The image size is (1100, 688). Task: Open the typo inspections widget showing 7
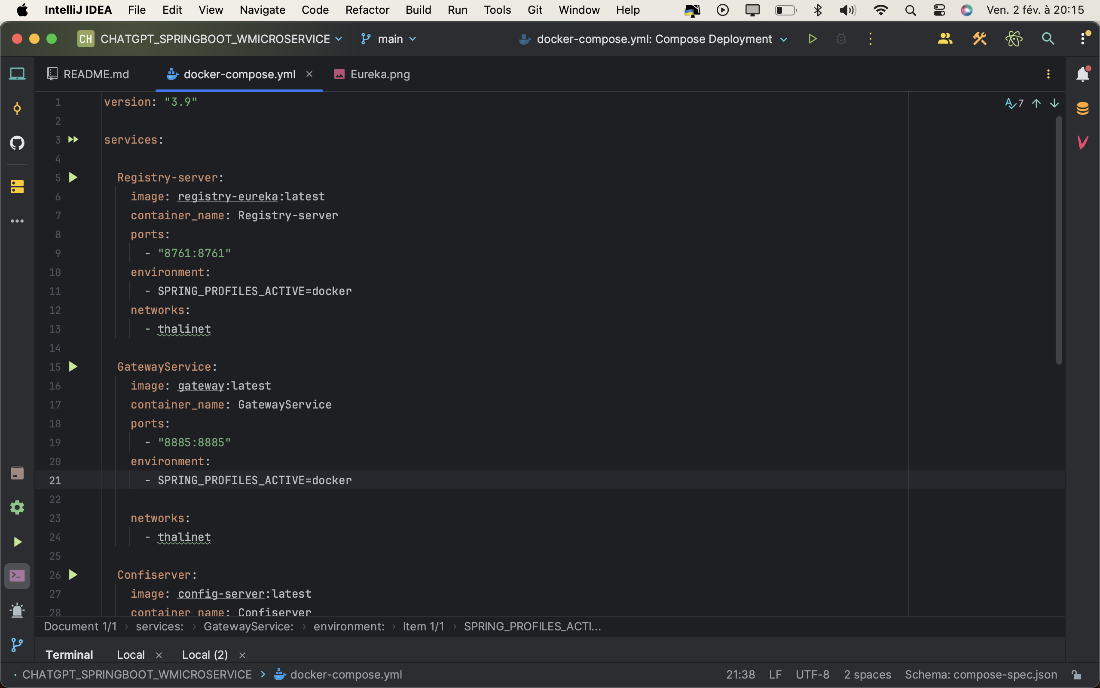coord(1014,104)
